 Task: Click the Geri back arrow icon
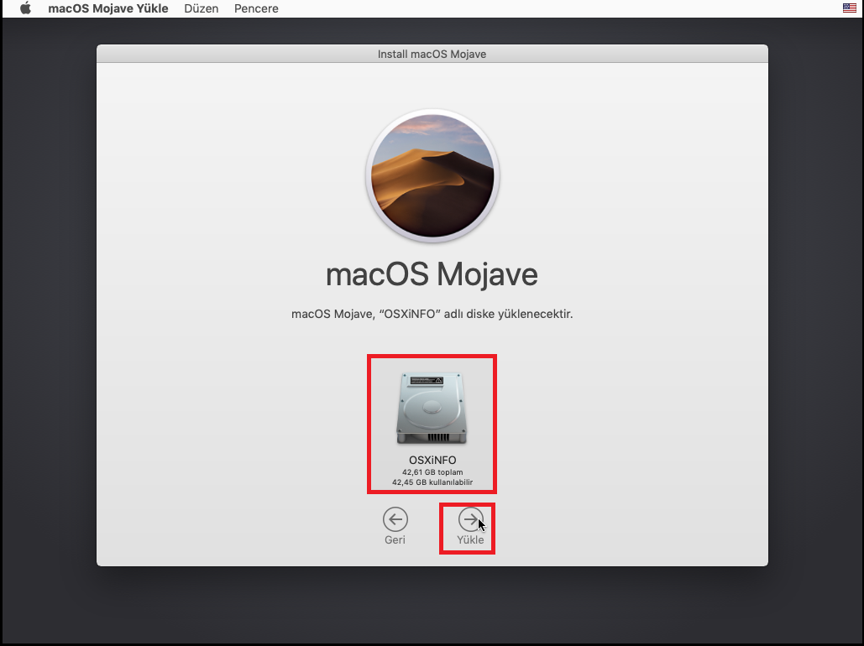coord(395,518)
